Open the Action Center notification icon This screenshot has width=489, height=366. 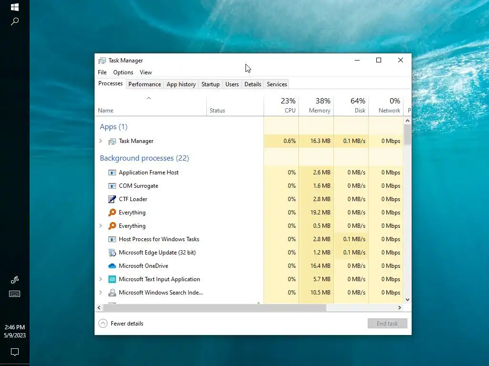(x=15, y=352)
